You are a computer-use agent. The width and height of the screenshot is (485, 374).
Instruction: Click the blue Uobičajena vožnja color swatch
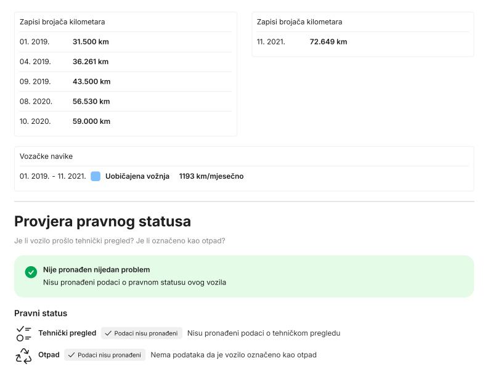[96, 176]
